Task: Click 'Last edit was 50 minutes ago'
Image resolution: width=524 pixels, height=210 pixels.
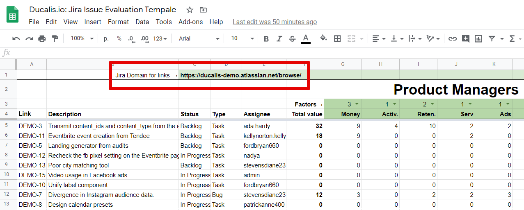Action: pos(275,22)
